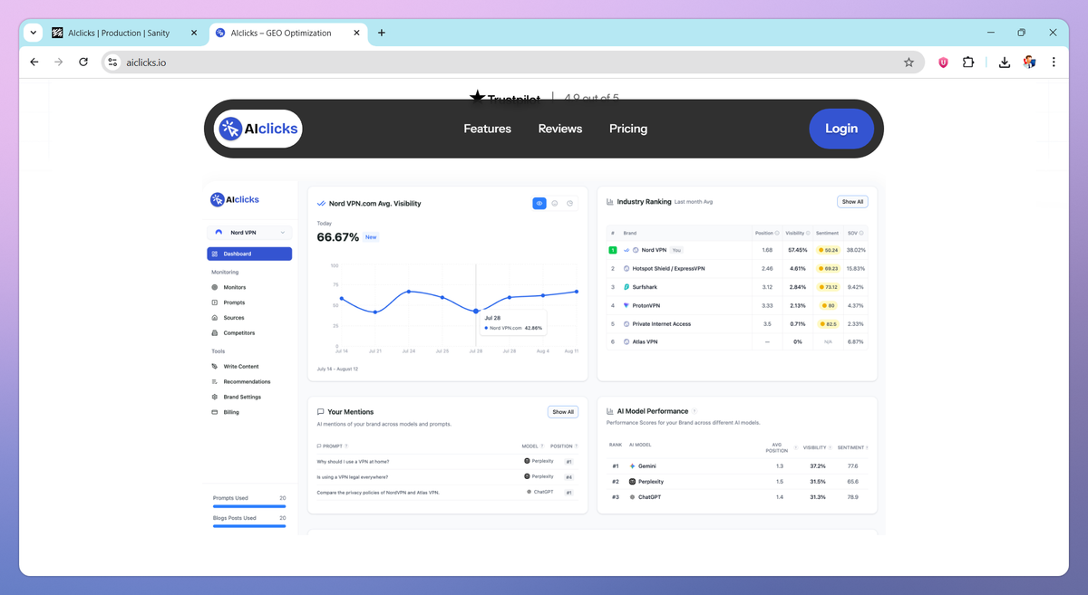This screenshot has height=595, width=1088.
Task: Toggle the eye visibility view on chart
Action: pos(539,204)
